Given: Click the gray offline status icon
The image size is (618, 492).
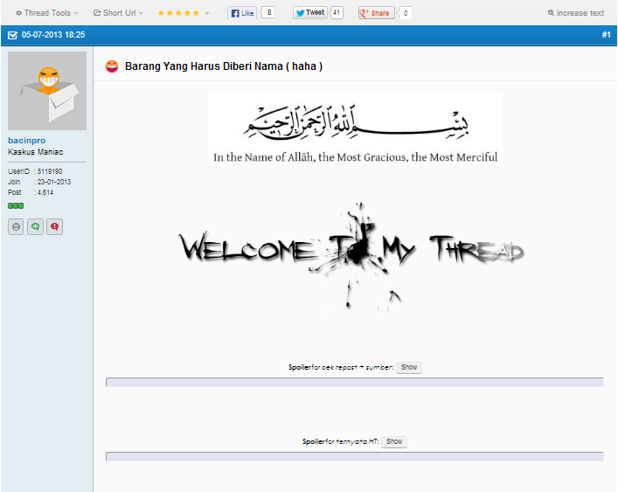Looking at the screenshot, I should pyautogui.click(x=16, y=227).
